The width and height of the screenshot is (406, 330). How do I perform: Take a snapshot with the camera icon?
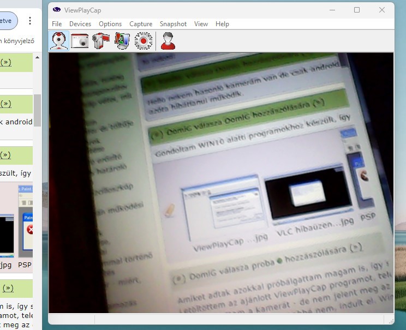pos(80,40)
